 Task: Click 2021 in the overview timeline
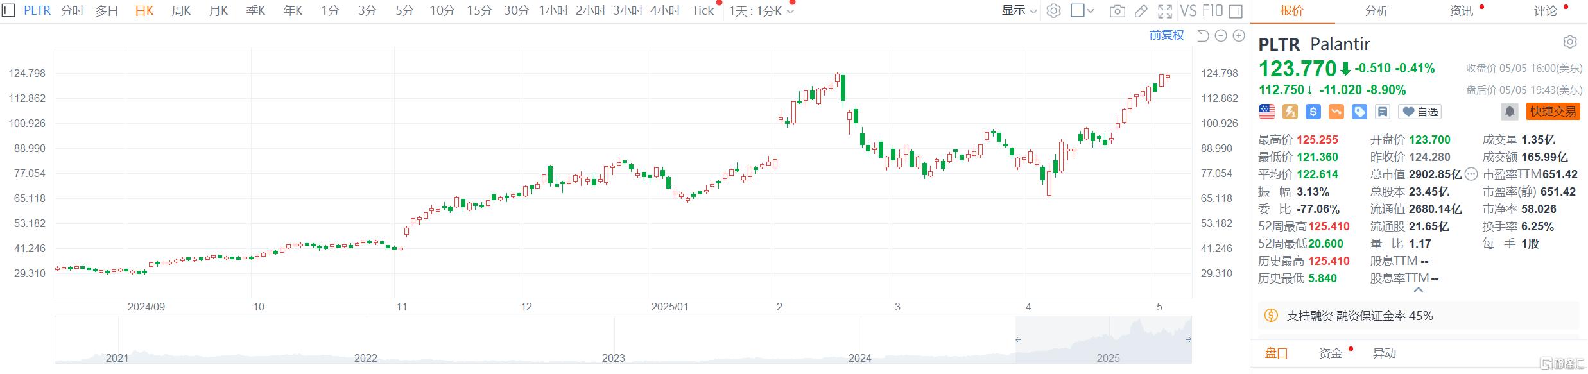click(117, 358)
